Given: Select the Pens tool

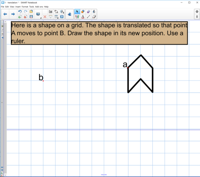Looking at the screenshot, I should pyautogui.click(x=77, y=17).
